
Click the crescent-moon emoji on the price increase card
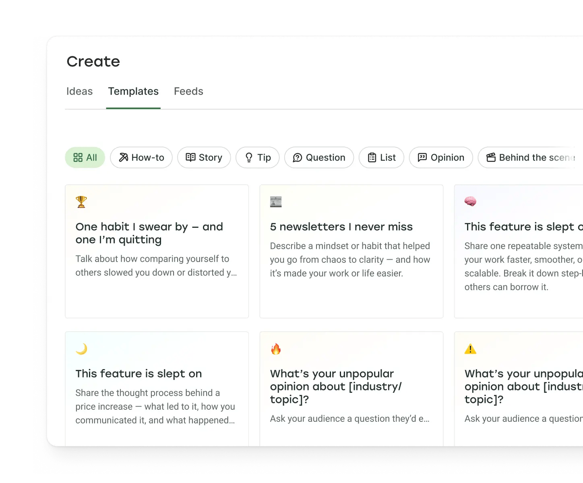[82, 349]
